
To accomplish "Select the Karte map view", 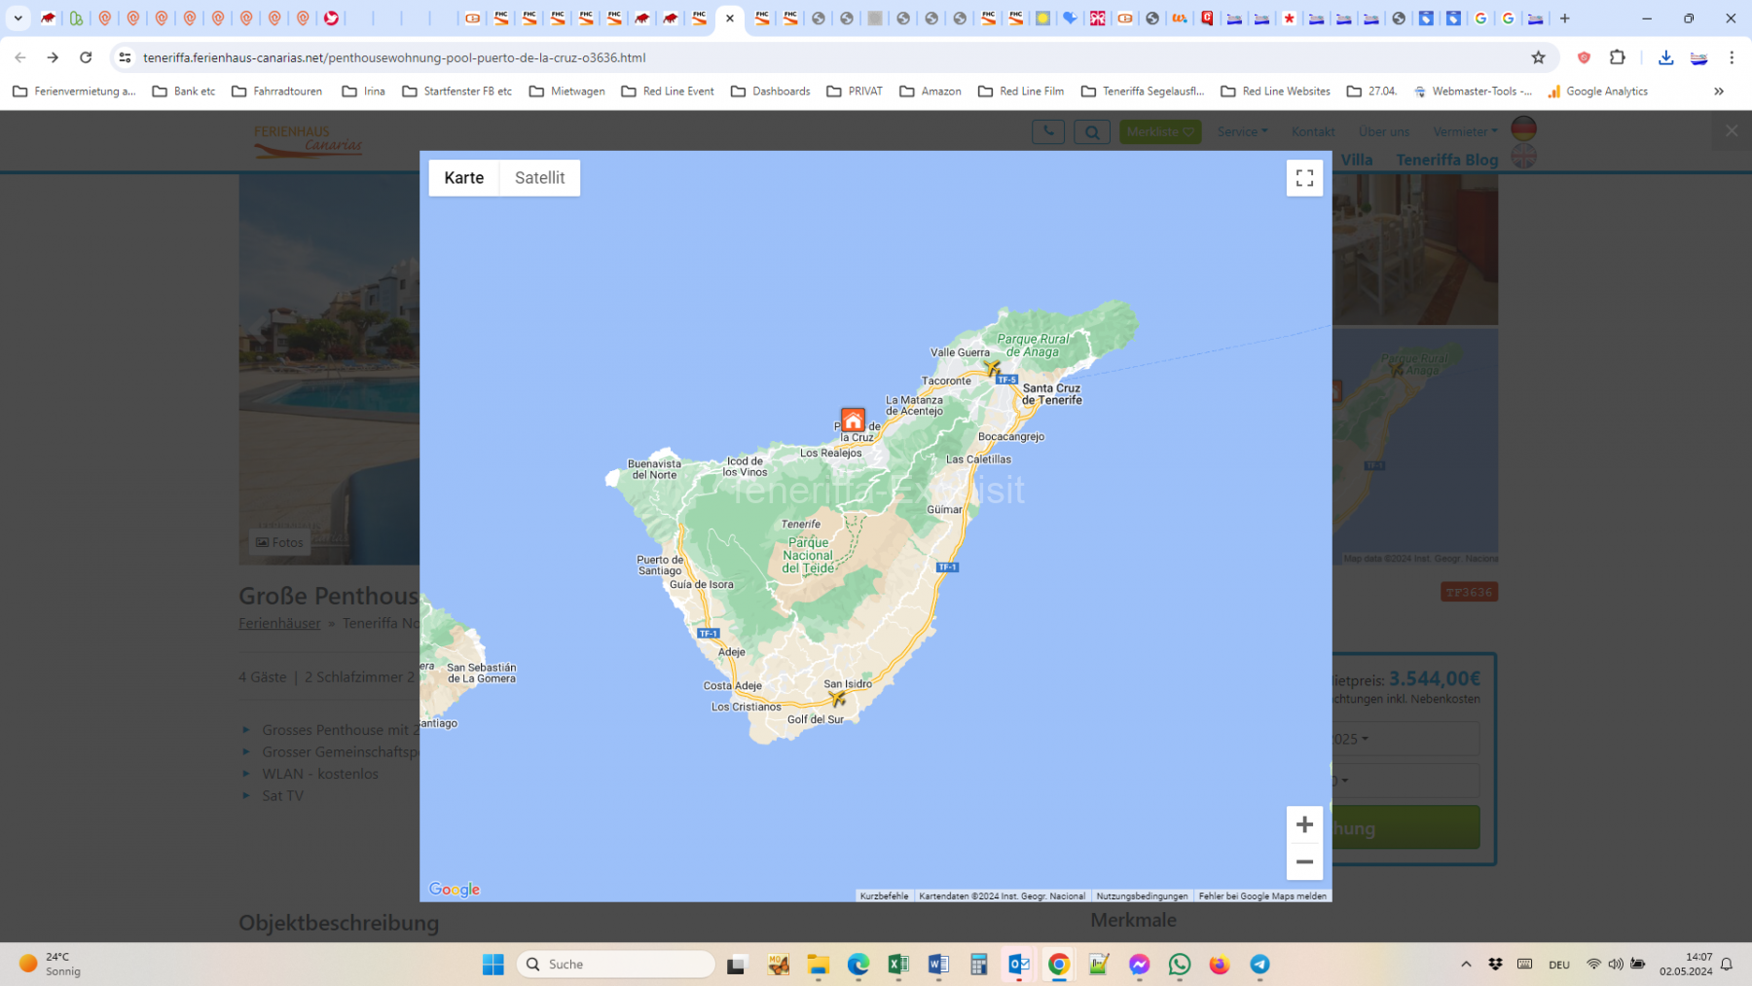I will pyautogui.click(x=464, y=178).
